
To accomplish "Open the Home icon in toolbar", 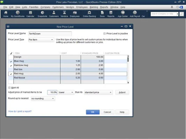I will pyautogui.click(x=6, y=14).
